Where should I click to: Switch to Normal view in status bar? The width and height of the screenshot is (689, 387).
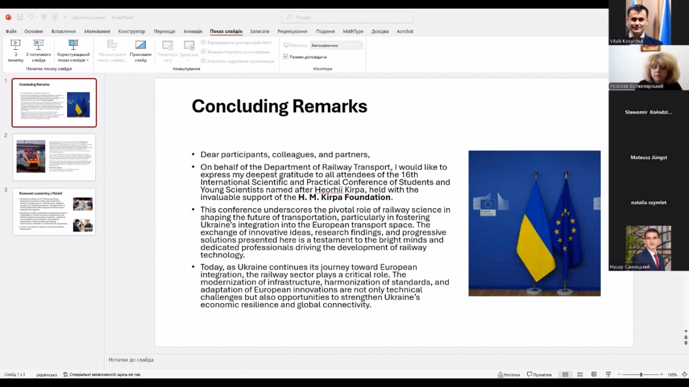pyautogui.click(x=566, y=374)
